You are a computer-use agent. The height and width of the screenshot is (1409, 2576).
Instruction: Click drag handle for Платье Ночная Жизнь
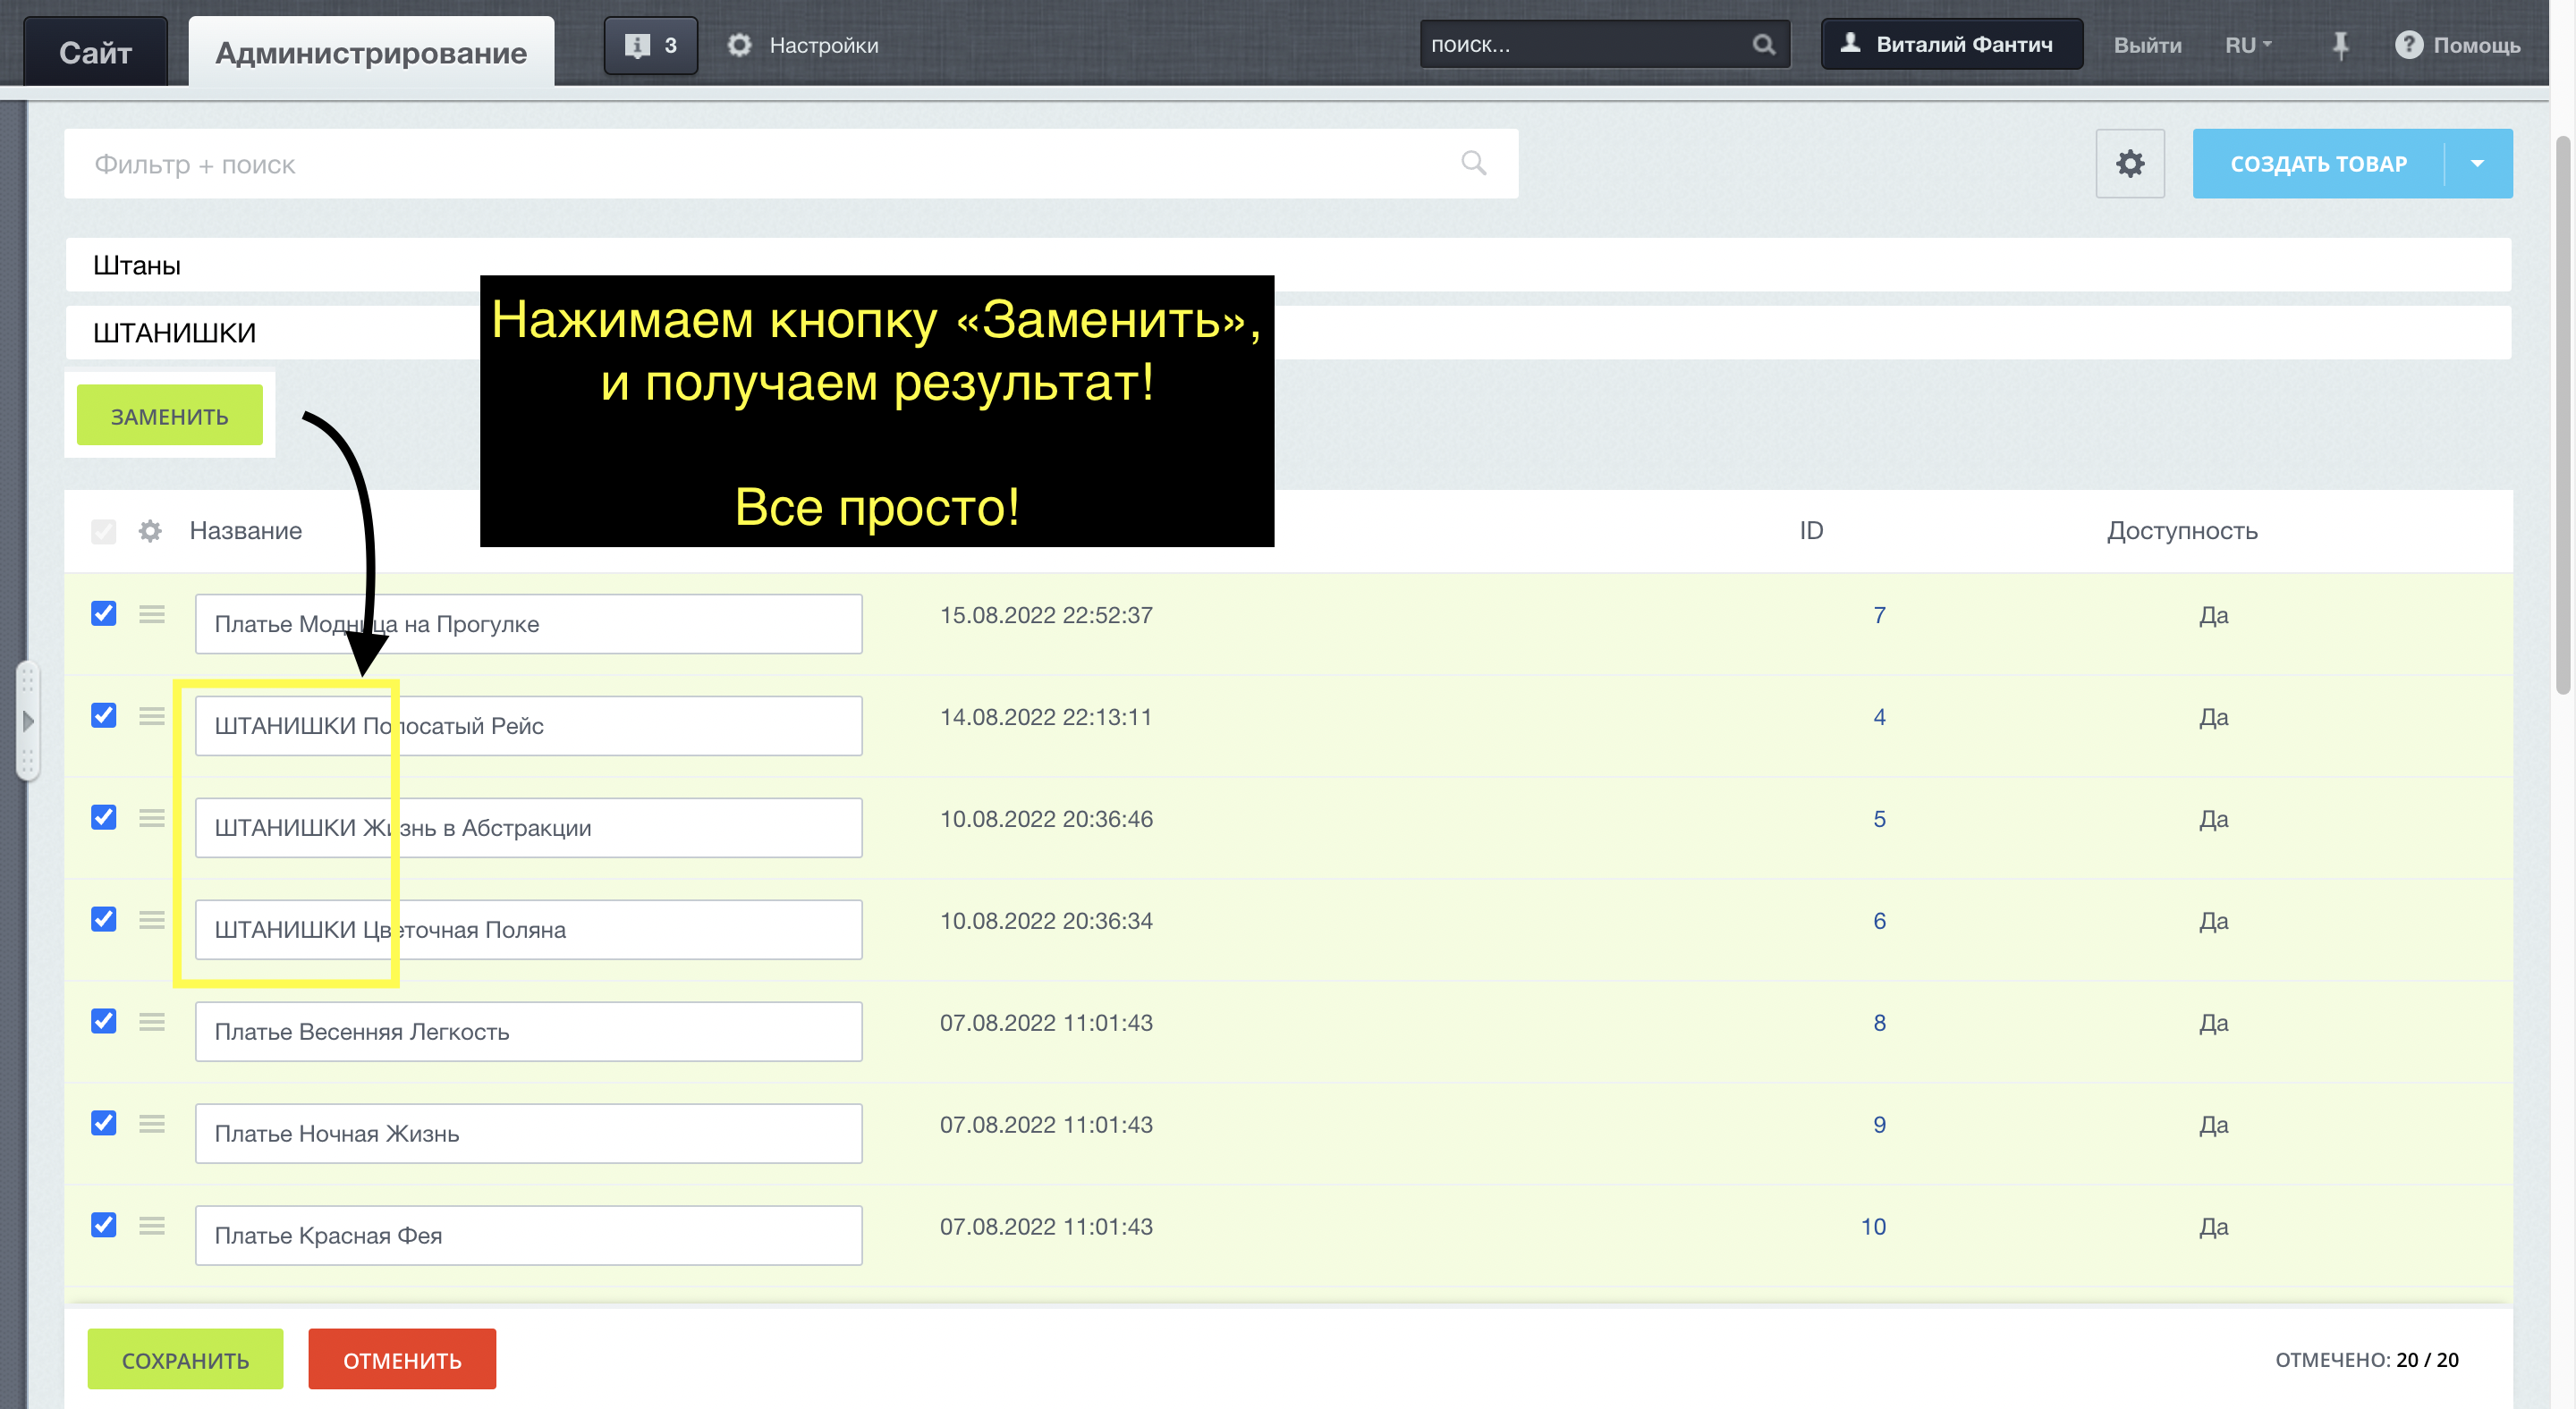click(152, 1124)
